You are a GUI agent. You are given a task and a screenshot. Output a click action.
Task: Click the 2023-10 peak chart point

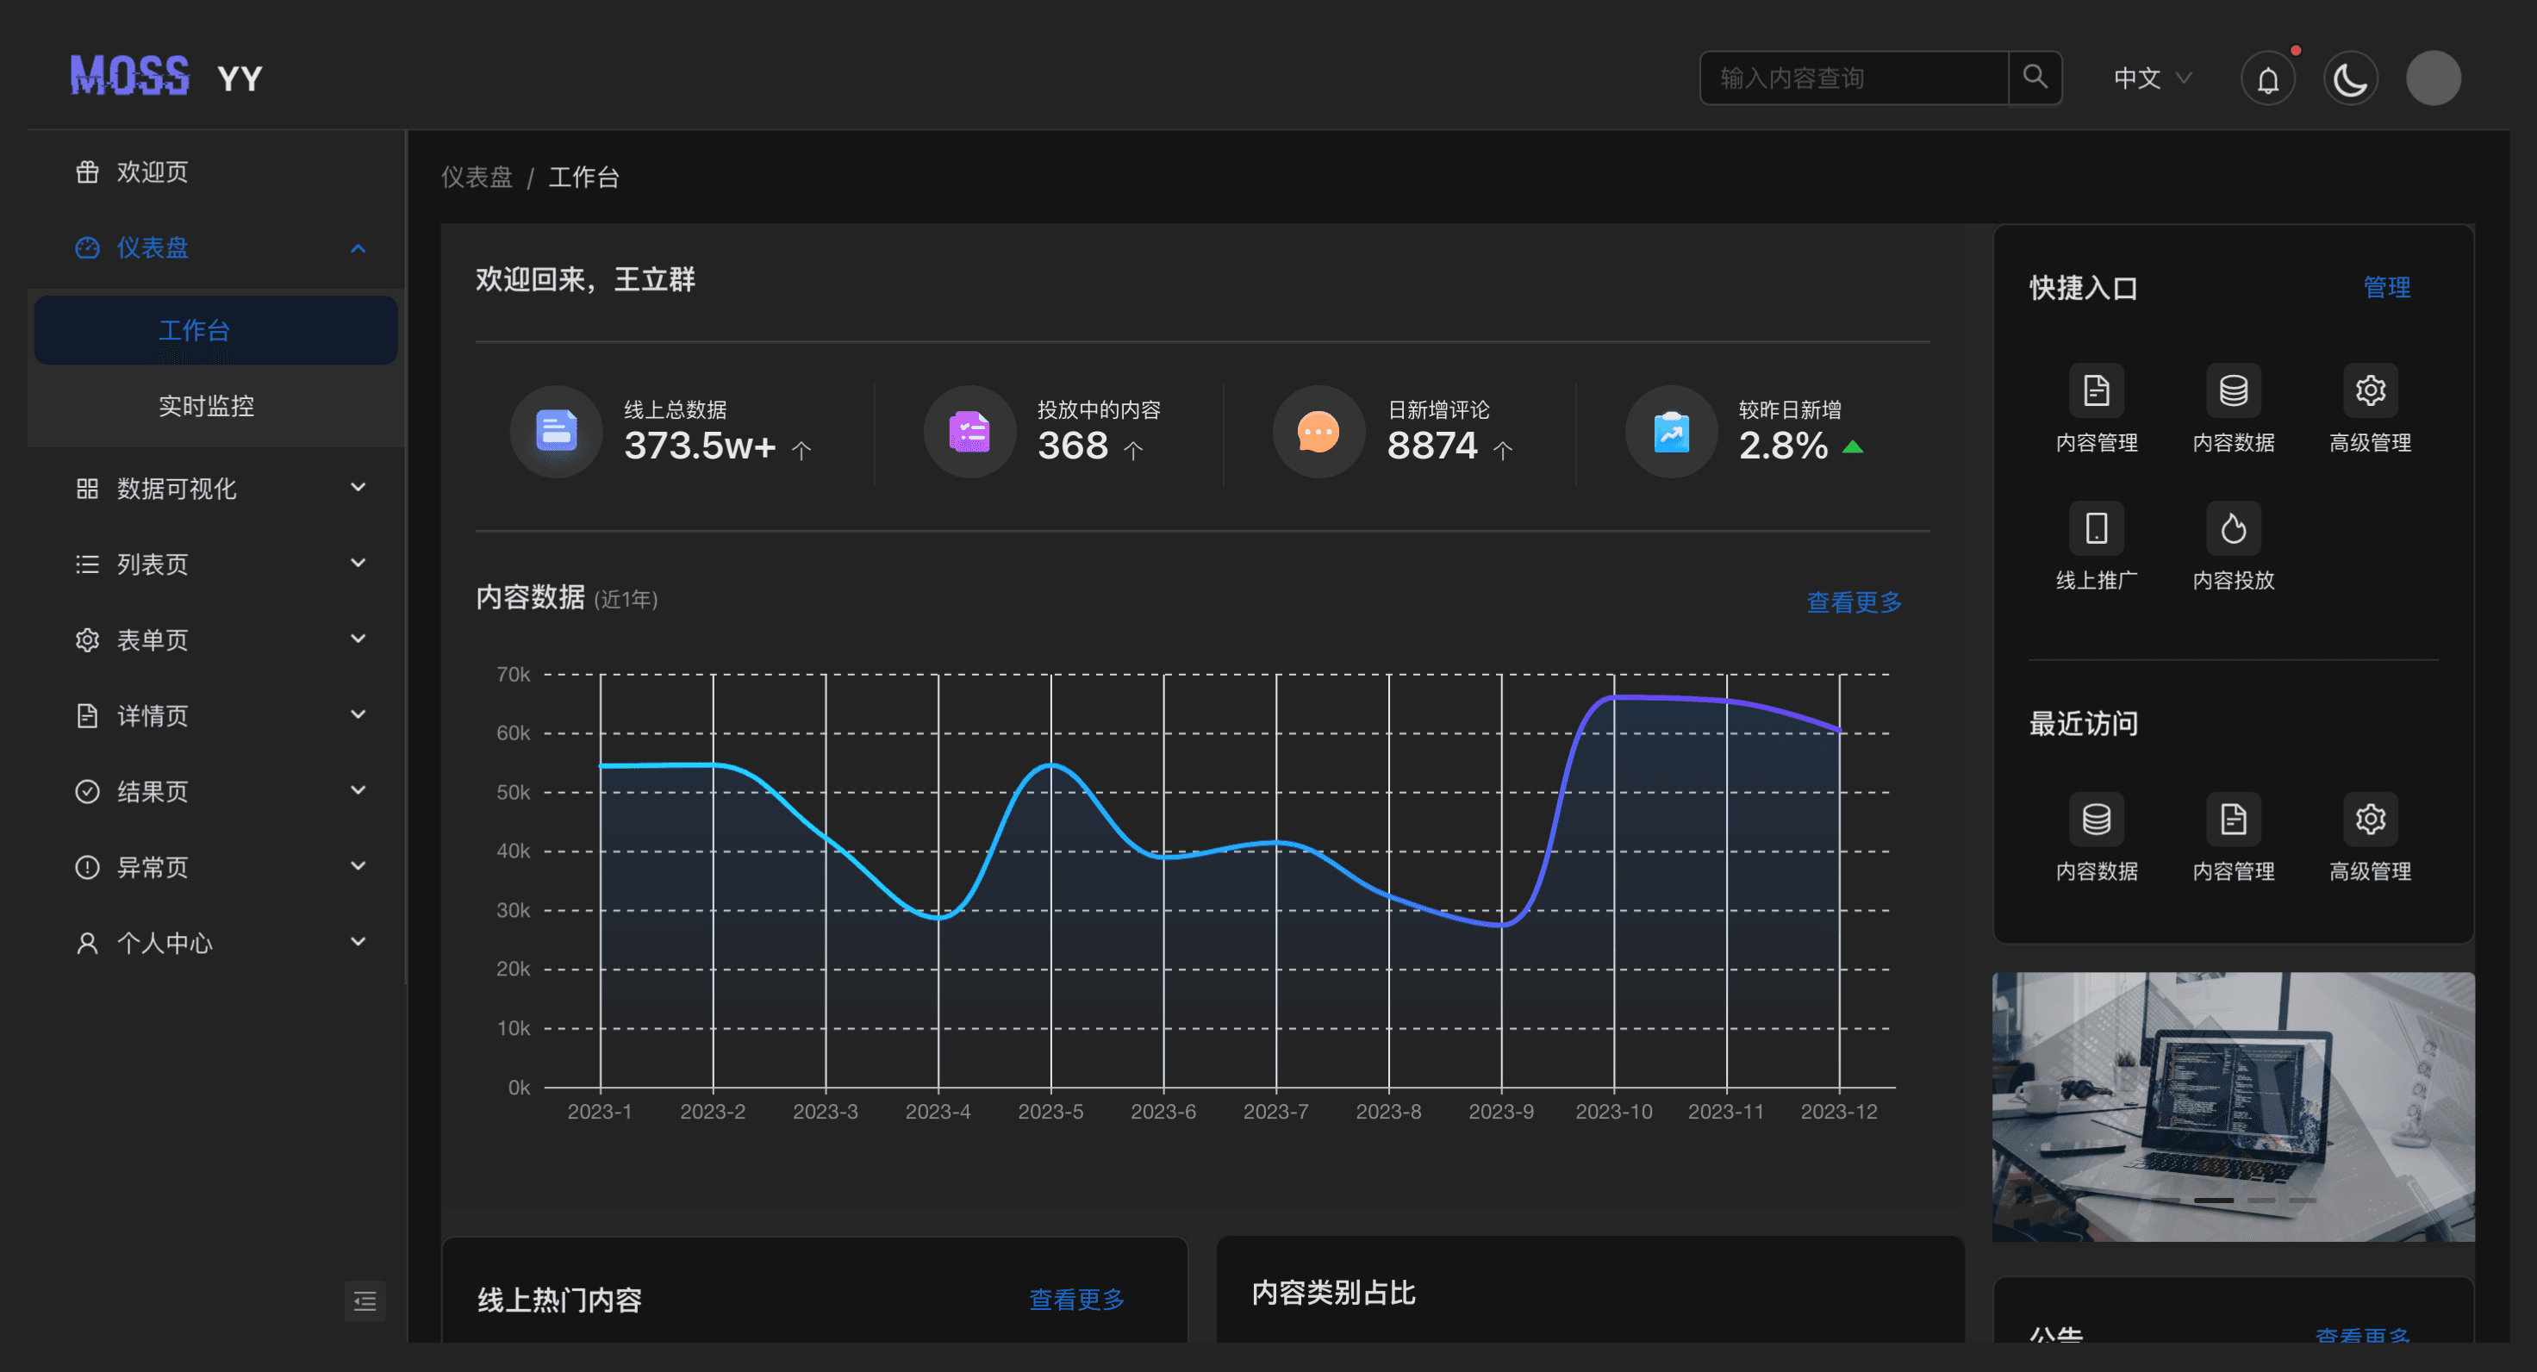click(1613, 697)
